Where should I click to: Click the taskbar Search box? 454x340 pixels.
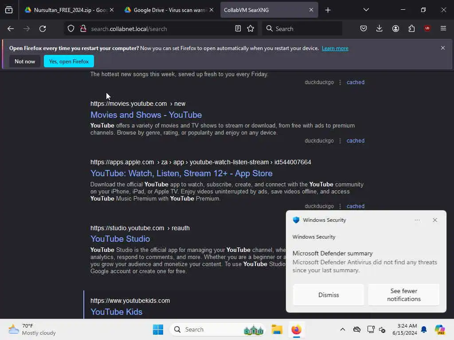click(x=217, y=329)
